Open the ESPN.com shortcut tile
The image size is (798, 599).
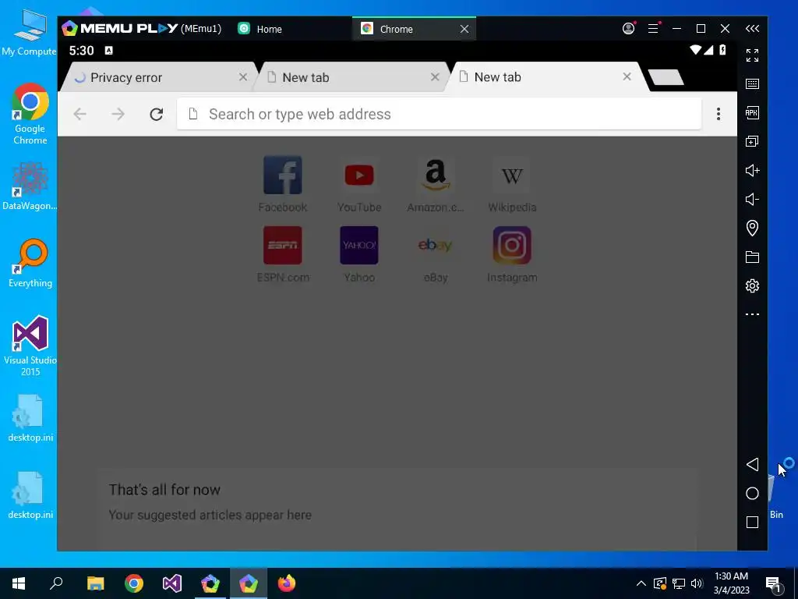pos(282,255)
